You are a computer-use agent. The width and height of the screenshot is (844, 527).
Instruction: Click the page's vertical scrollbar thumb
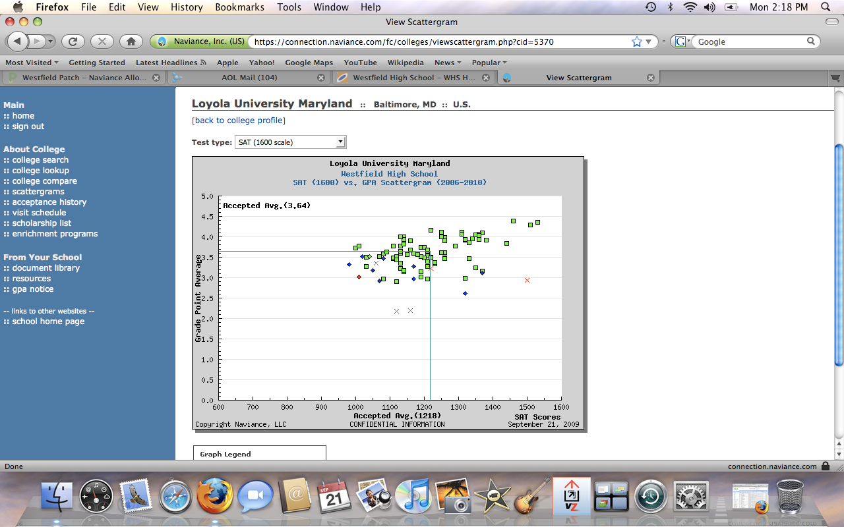coord(839,255)
